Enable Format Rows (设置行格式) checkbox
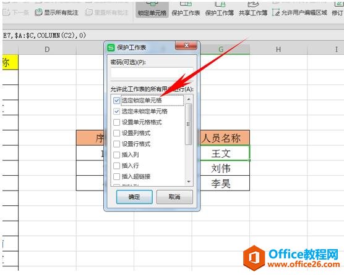Screen dimensions: 344x275 pyautogui.click(x=116, y=144)
